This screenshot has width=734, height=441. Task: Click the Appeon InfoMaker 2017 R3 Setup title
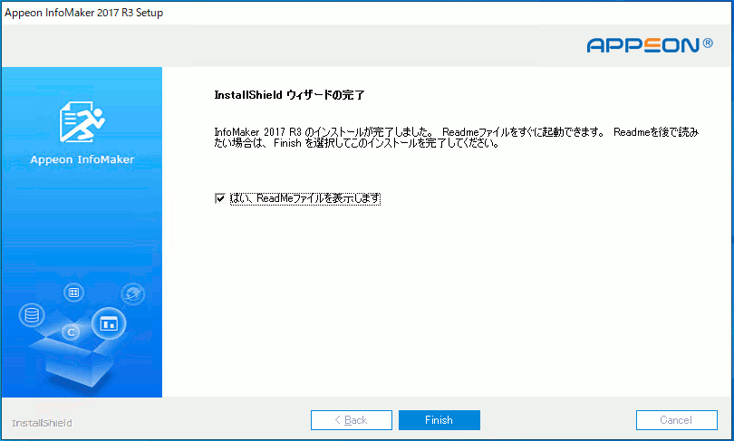pos(83,13)
